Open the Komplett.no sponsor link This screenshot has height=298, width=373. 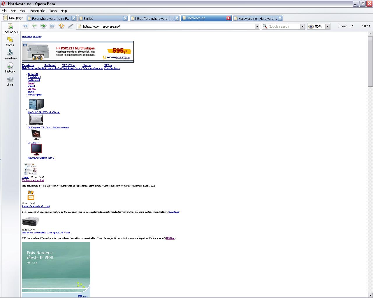point(28,65)
